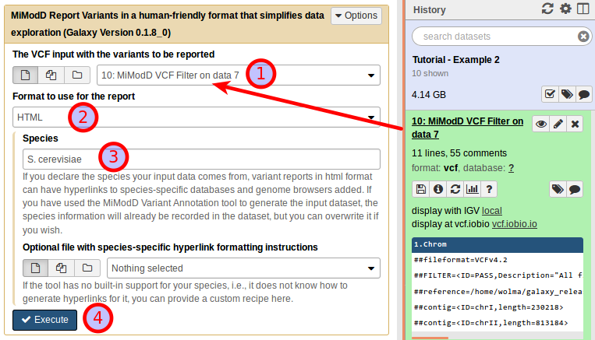Delete dataset 10 with X icon

575,124
